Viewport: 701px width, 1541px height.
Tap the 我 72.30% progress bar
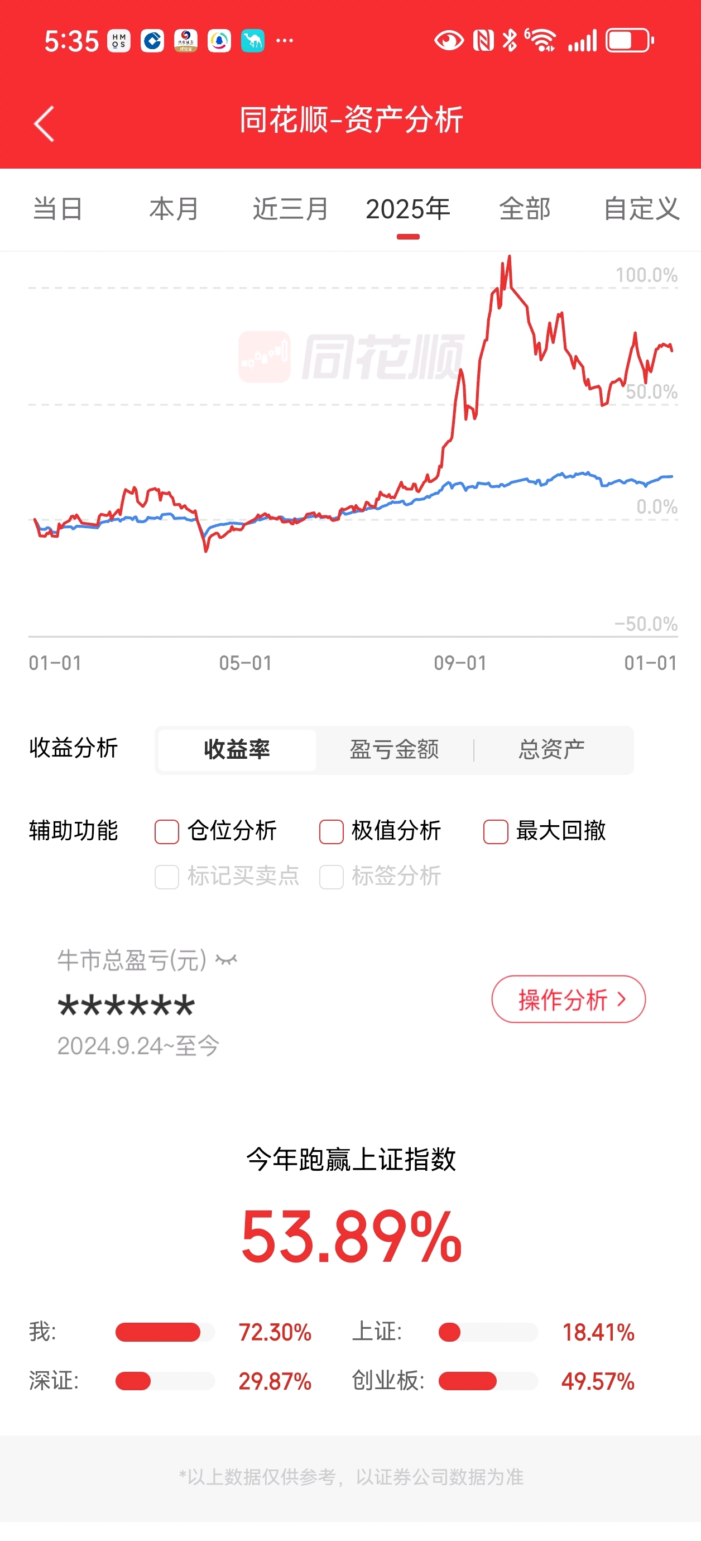pos(165,1332)
